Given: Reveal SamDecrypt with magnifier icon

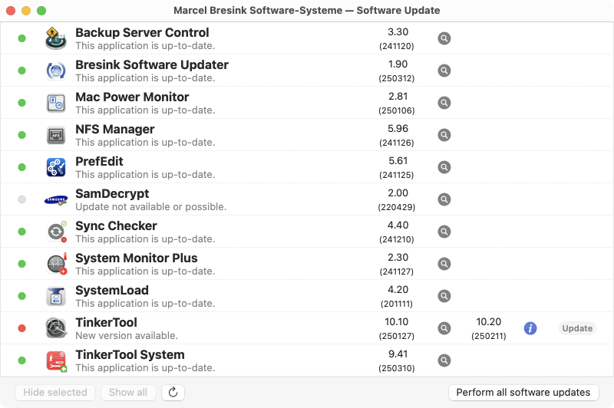Looking at the screenshot, I should pos(444,199).
